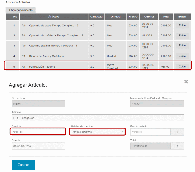The height and width of the screenshot is (172, 195).
Task: Click the Agregar elemento button
Action: pos(21,10)
